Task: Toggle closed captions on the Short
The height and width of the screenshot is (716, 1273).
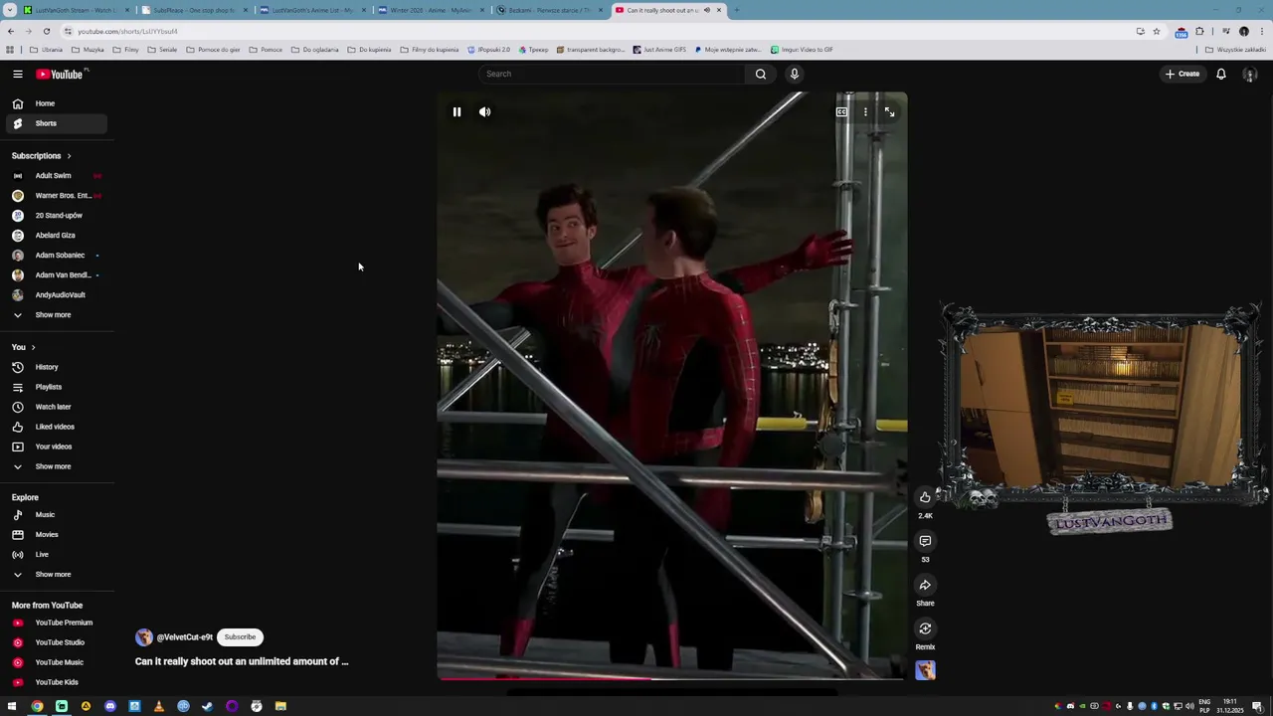Action: pos(841,111)
